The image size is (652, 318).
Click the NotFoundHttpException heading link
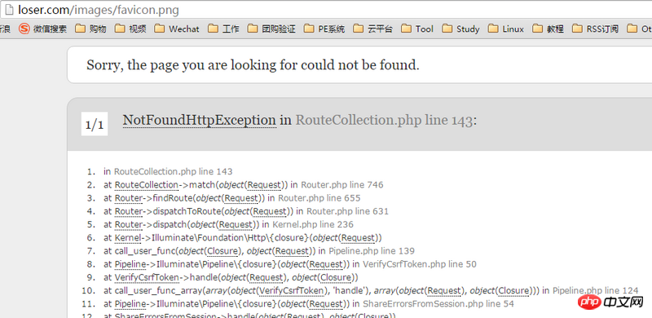pos(200,121)
